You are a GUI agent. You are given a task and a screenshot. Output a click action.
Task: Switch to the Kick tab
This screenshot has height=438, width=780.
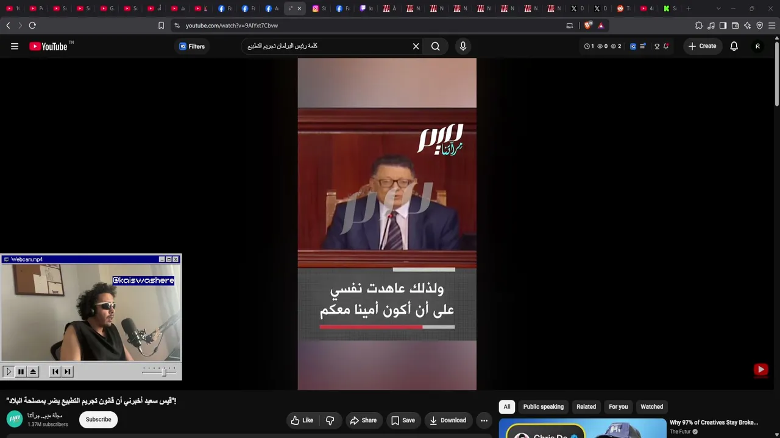pos(670,9)
